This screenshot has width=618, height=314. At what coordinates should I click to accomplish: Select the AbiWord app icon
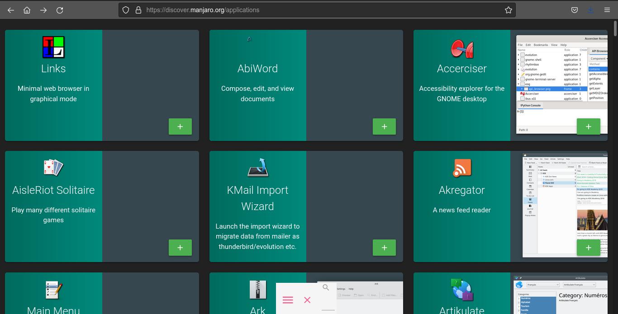coord(249,39)
